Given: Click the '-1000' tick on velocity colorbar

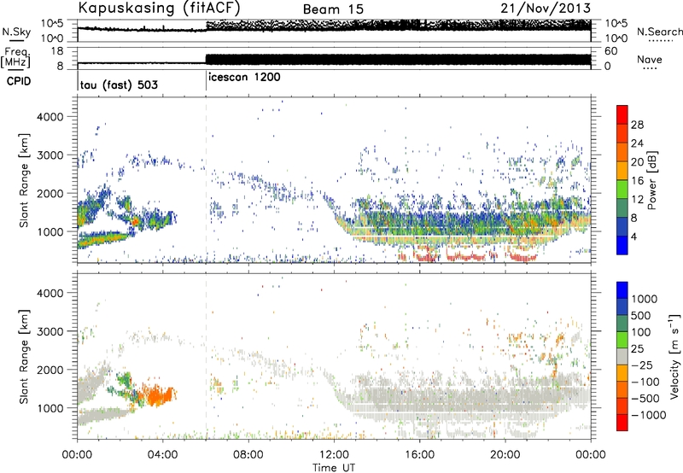Looking at the screenshot, I should [x=649, y=415].
